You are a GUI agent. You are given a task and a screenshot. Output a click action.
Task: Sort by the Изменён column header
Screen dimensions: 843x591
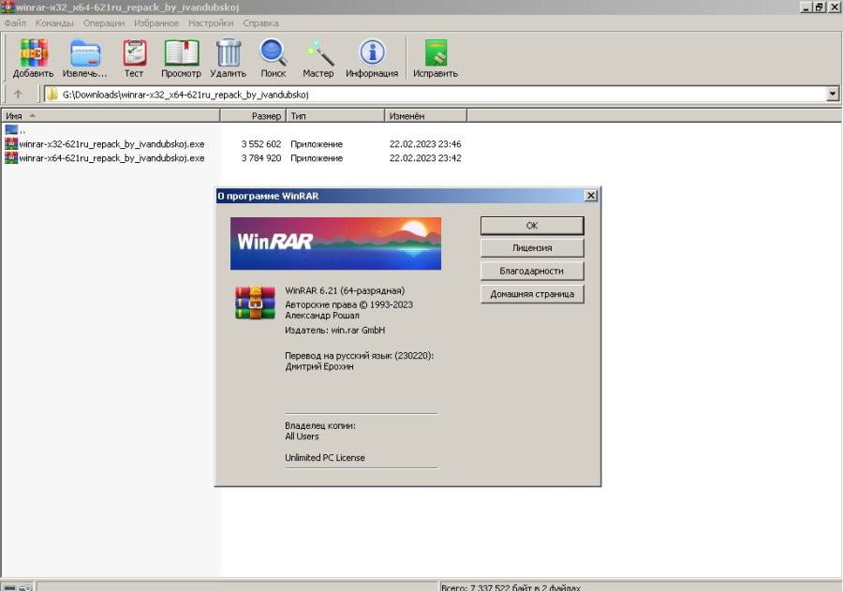click(425, 115)
